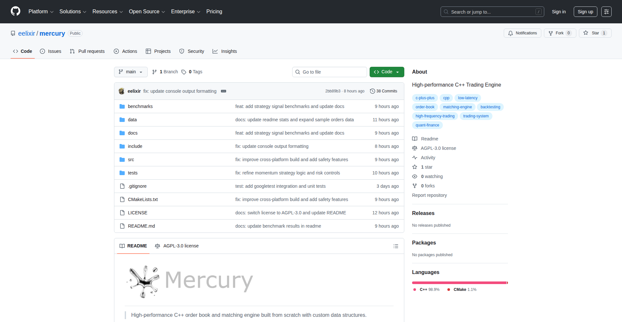Open the eelixir owner link
The height and width of the screenshot is (322, 622).
tap(27, 33)
